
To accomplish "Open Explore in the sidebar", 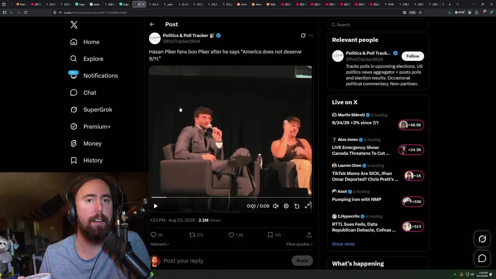I will 87,59.
